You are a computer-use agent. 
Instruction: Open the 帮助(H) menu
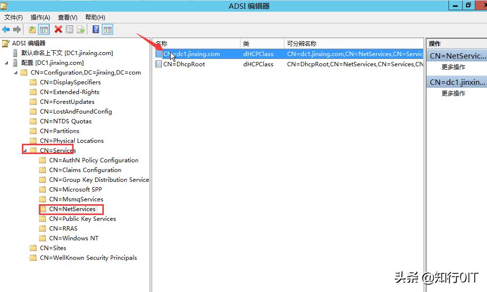95,18
